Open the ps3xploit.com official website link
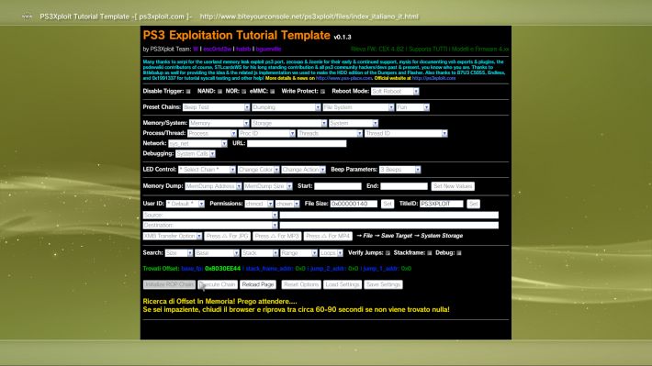The width and height of the screenshot is (652, 366). coord(433,78)
